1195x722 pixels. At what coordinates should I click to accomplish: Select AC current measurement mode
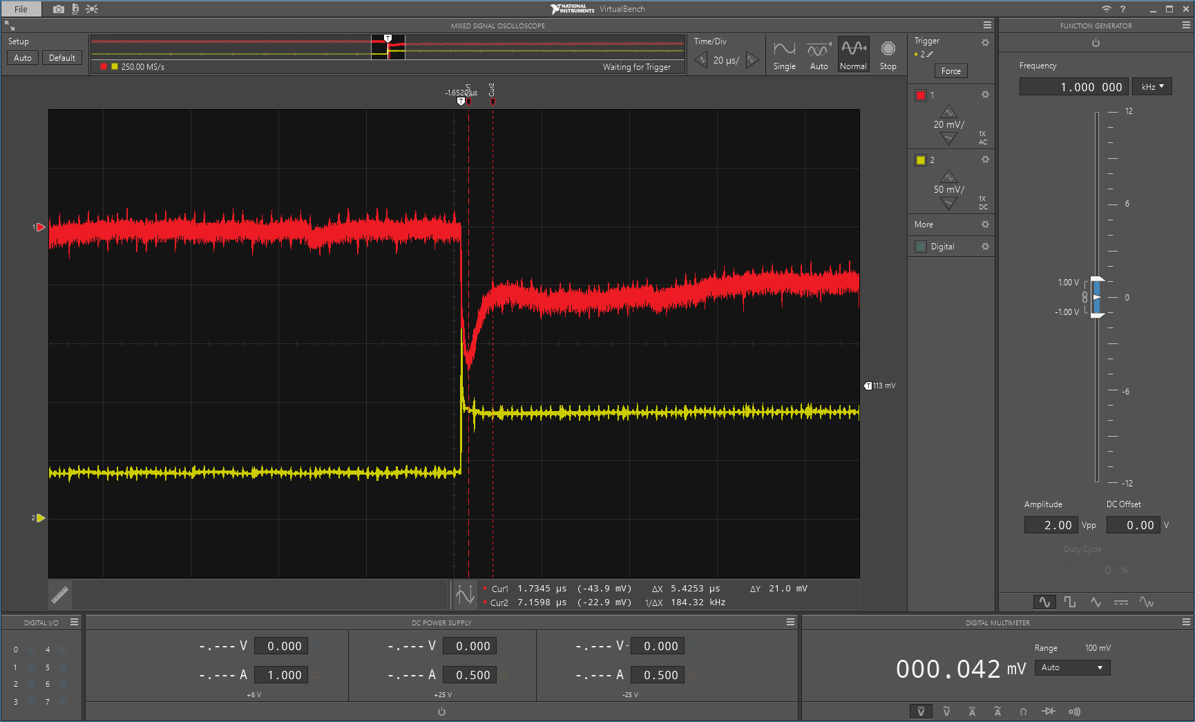pos(997,712)
